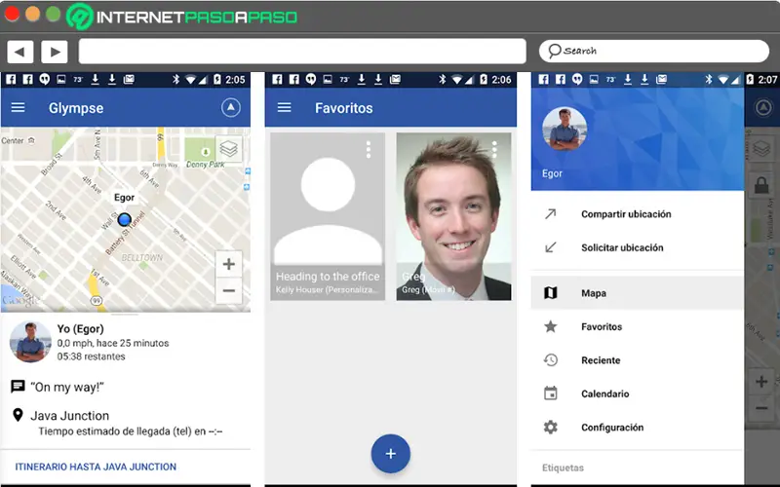
Task: Focus the Search field
Action: tap(653, 52)
